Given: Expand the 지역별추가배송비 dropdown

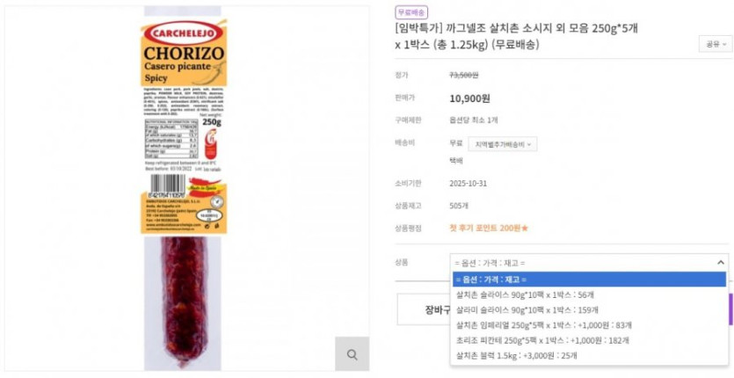Looking at the screenshot, I should (x=503, y=144).
